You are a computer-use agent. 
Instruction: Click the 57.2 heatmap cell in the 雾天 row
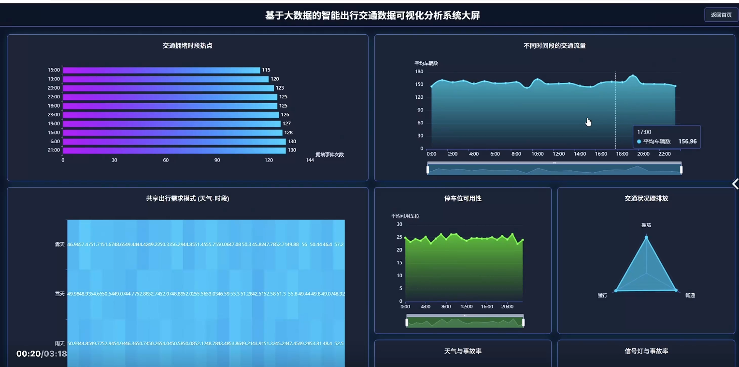pos(339,245)
